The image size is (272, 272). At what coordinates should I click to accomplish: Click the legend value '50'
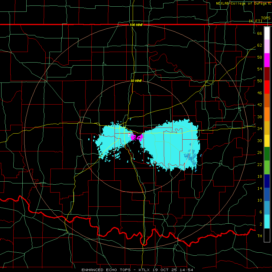260,81
